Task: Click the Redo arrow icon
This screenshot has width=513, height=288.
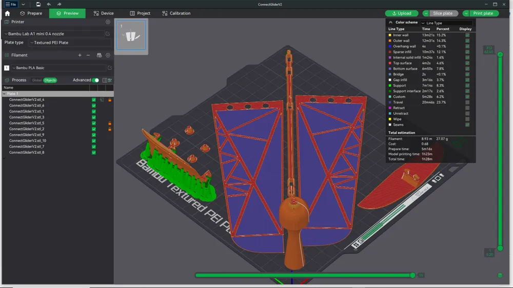Action: [x=59, y=4]
